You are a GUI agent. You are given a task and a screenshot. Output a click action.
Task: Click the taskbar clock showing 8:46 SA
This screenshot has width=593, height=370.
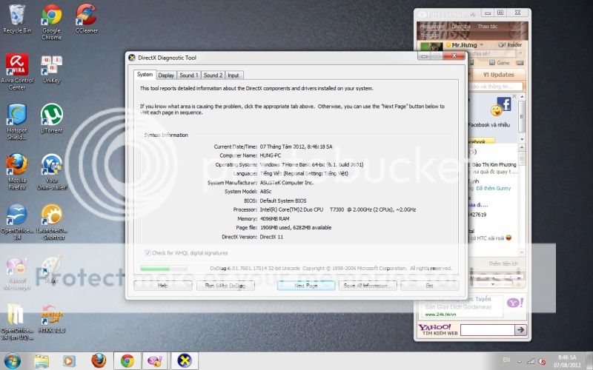(567, 361)
